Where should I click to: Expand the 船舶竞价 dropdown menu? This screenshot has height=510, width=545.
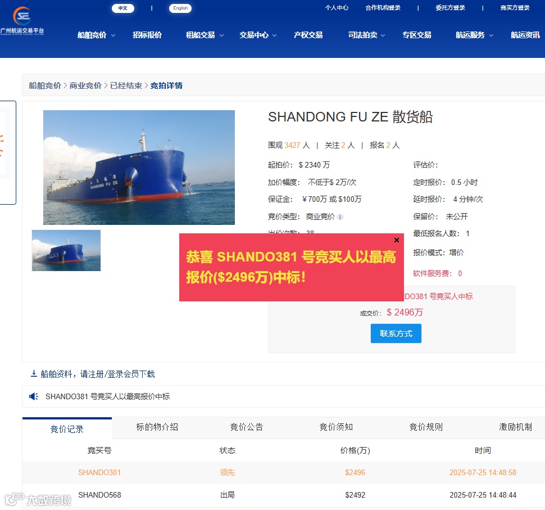click(96, 35)
